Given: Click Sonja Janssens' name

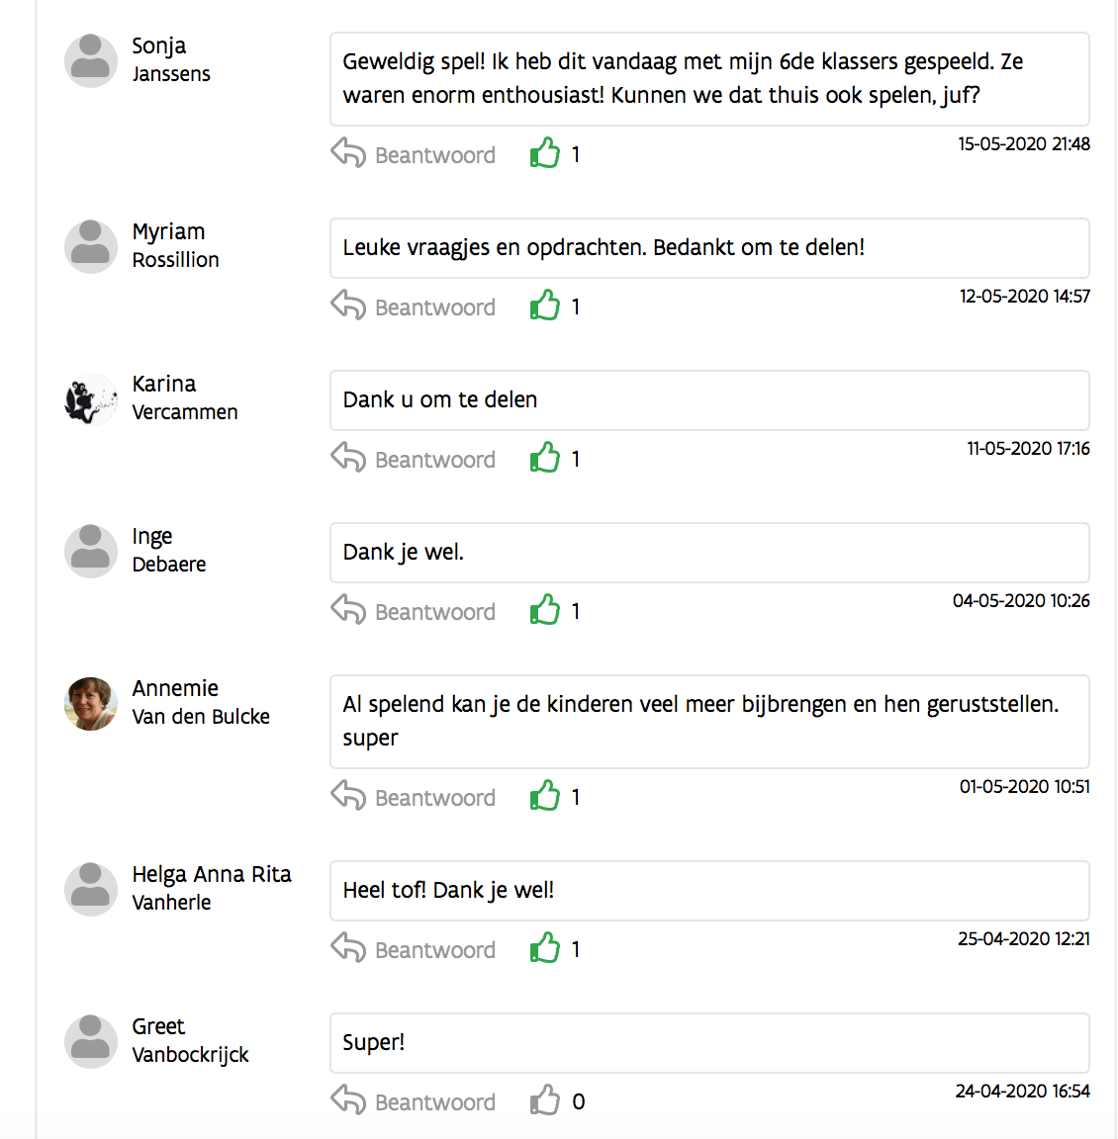Looking at the screenshot, I should 171,59.
